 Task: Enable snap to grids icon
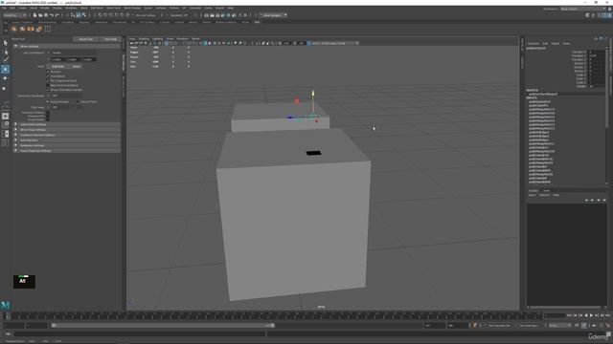[x=101, y=15]
